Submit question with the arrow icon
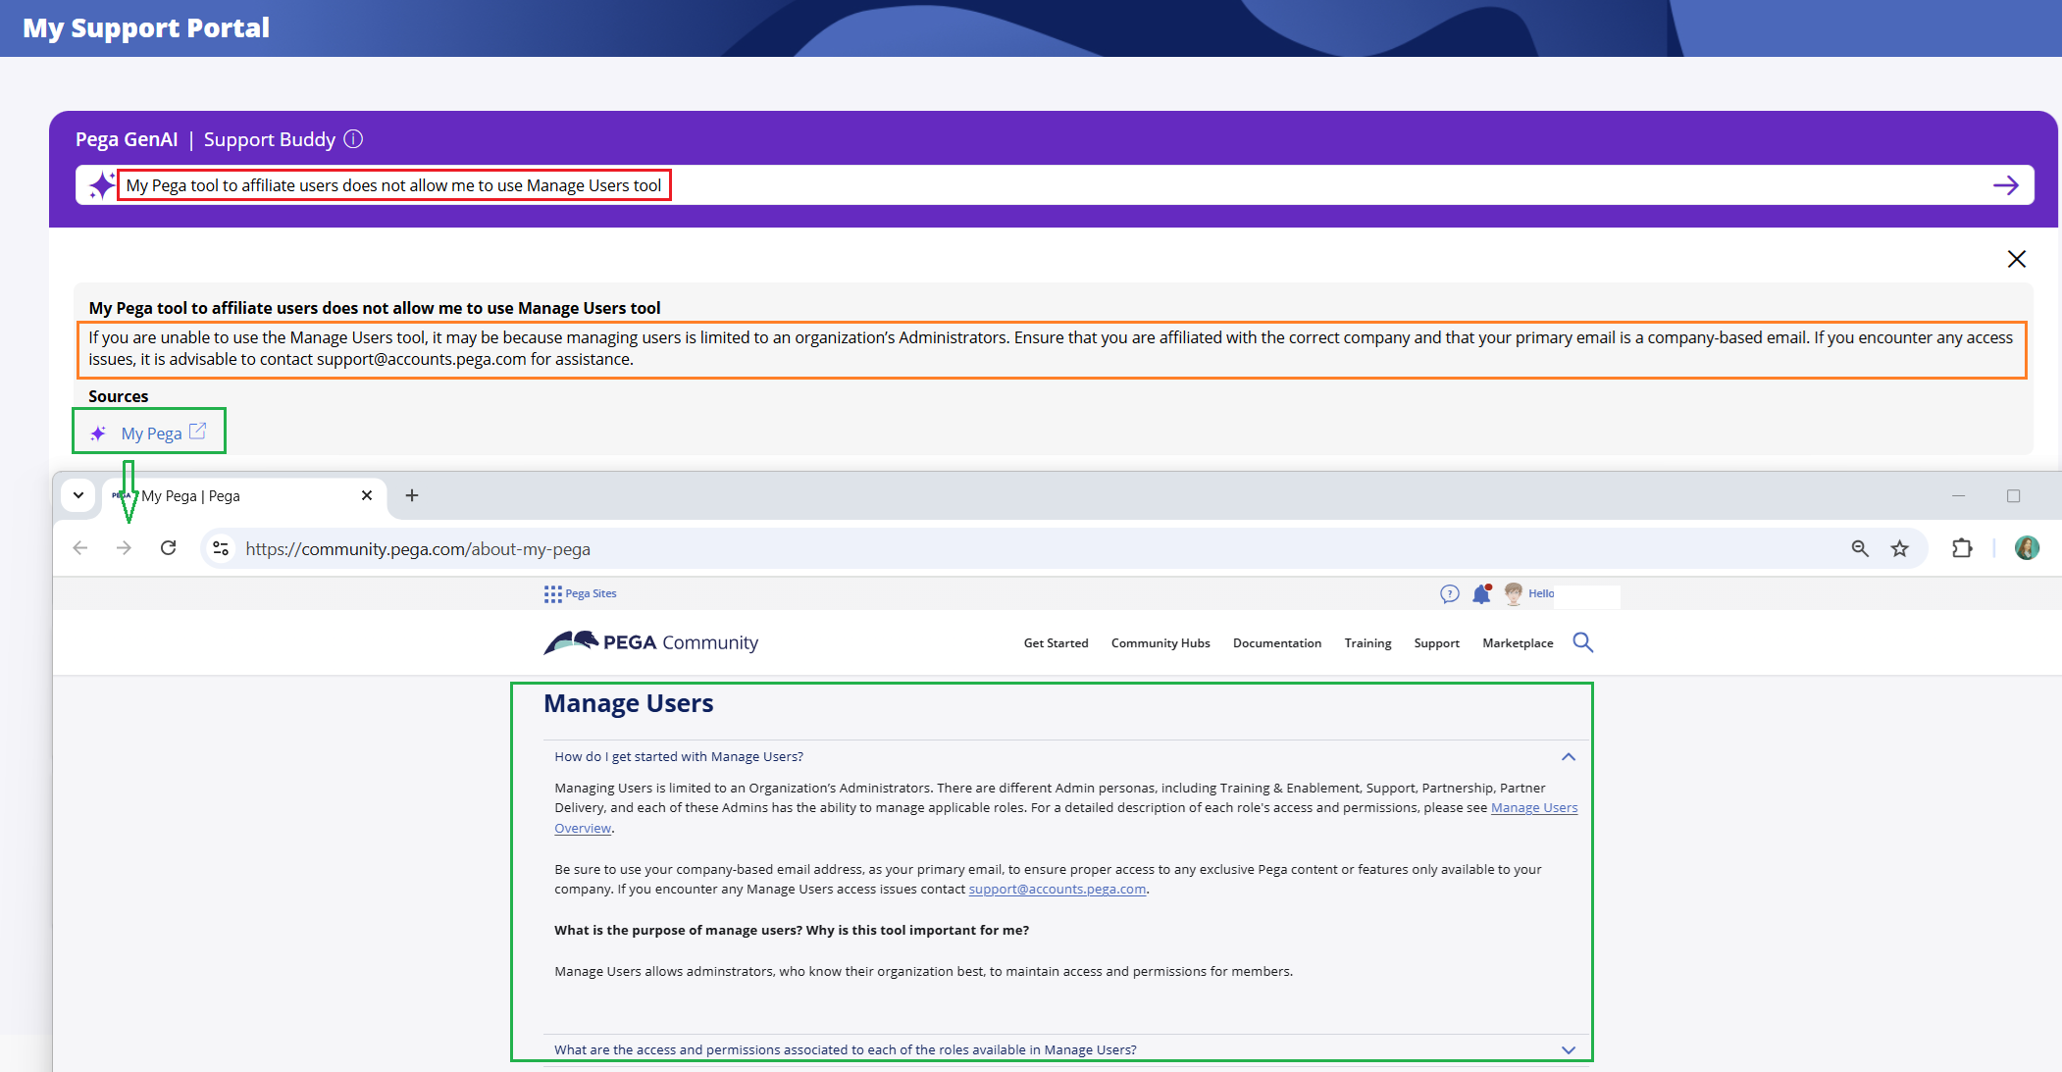The width and height of the screenshot is (2062, 1072). [x=2005, y=185]
